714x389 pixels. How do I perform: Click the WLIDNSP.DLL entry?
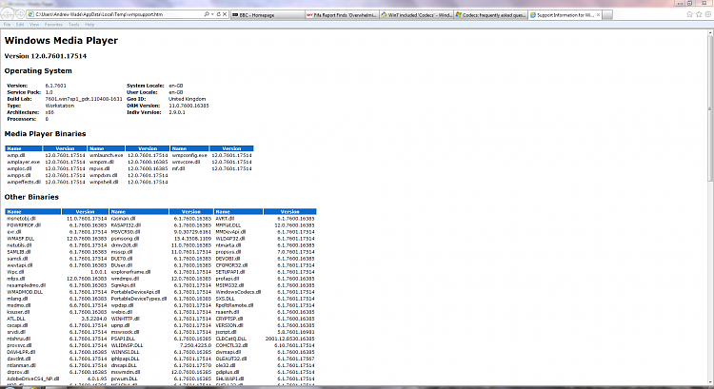coord(127,345)
